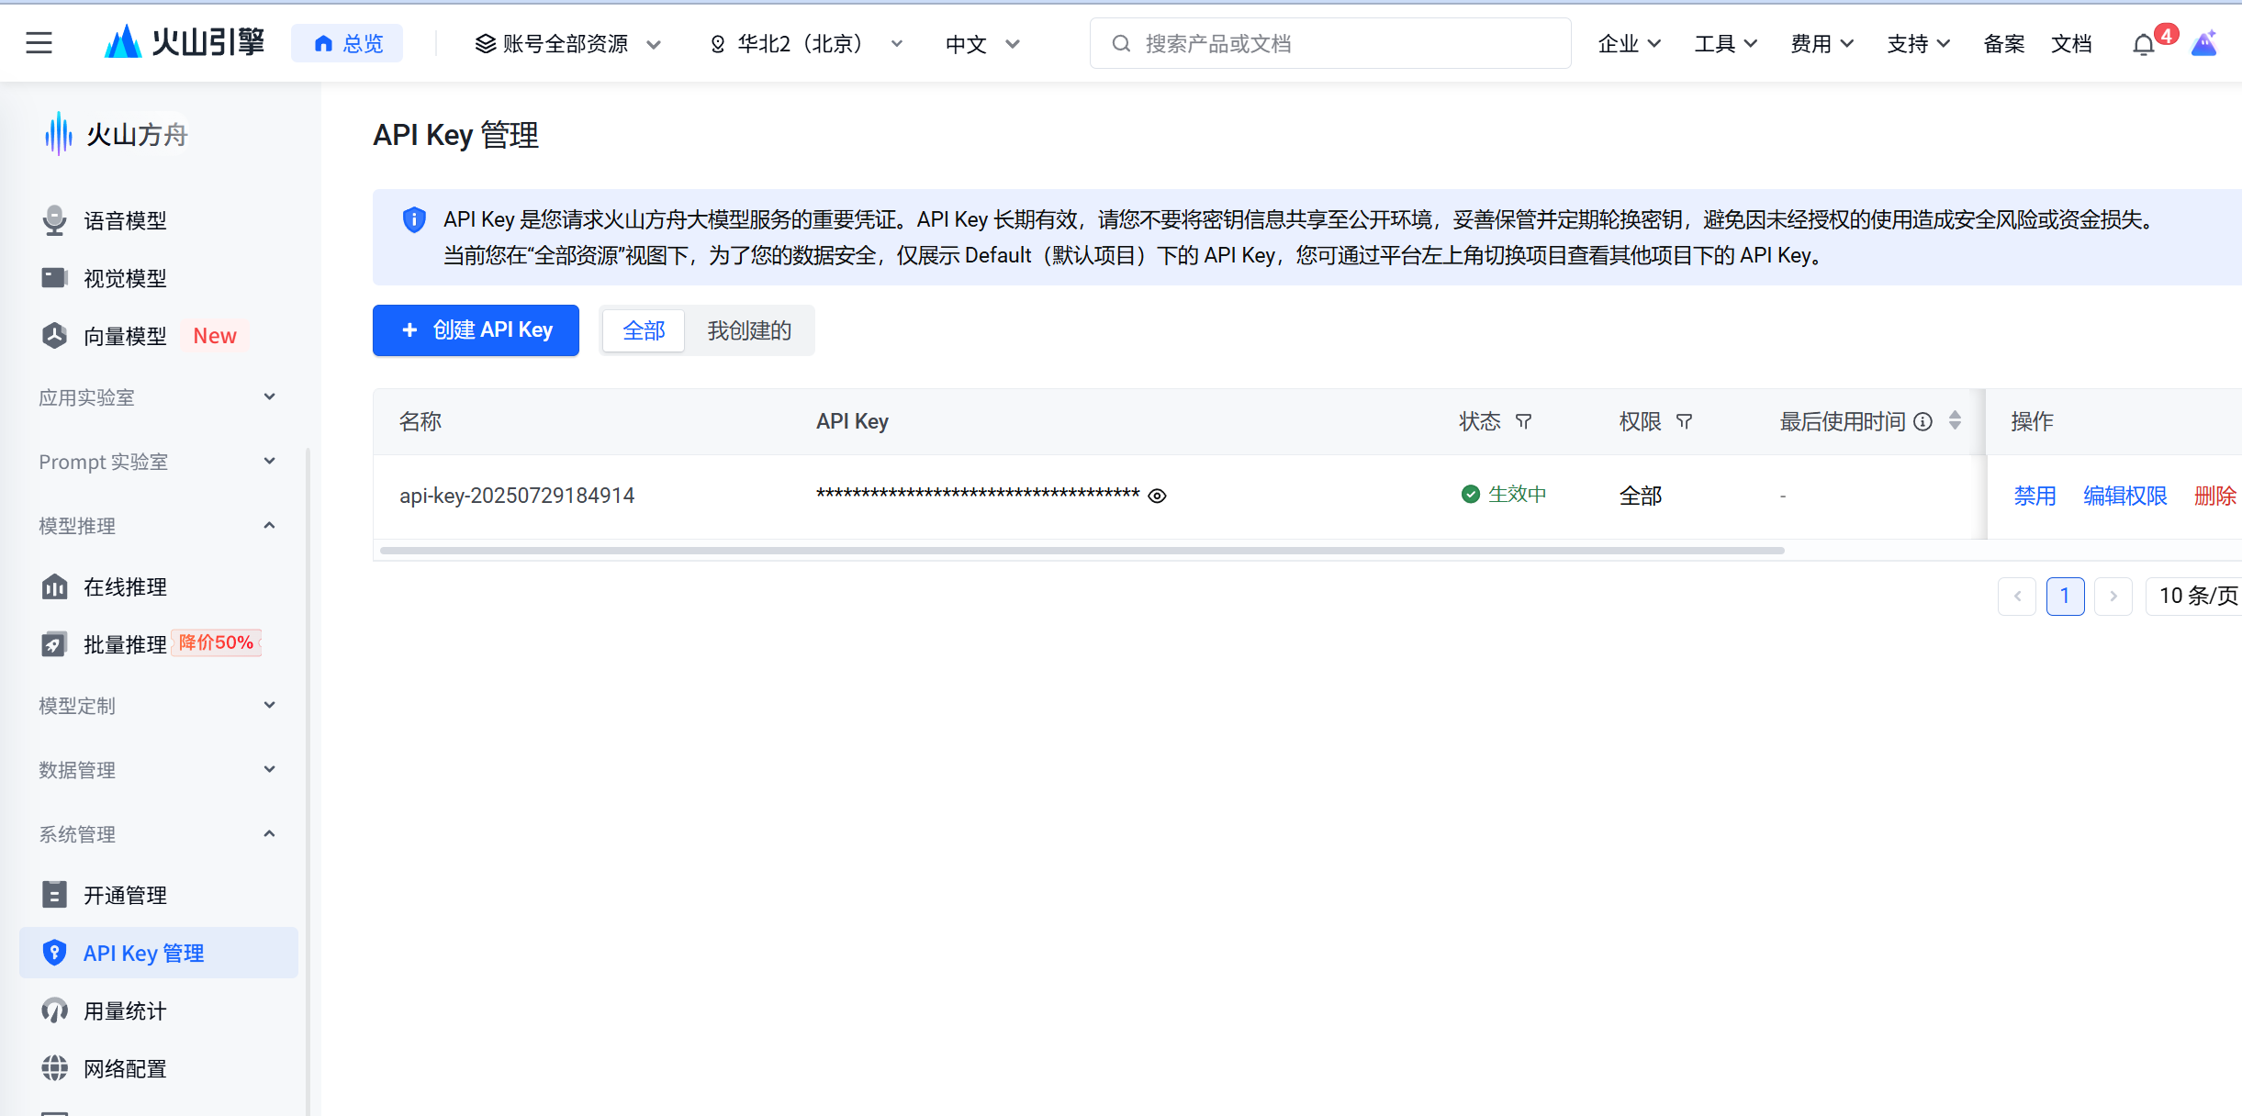Sort by 最后使用时间 column arrows

[1955, 420]
